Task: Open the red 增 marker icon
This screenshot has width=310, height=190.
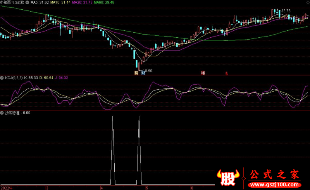Action: [203, 73]
